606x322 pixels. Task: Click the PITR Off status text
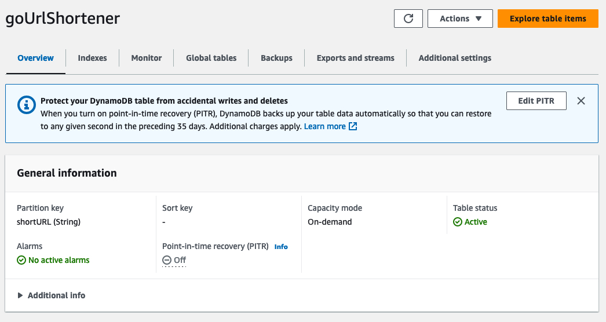click(x=180, y=260)
